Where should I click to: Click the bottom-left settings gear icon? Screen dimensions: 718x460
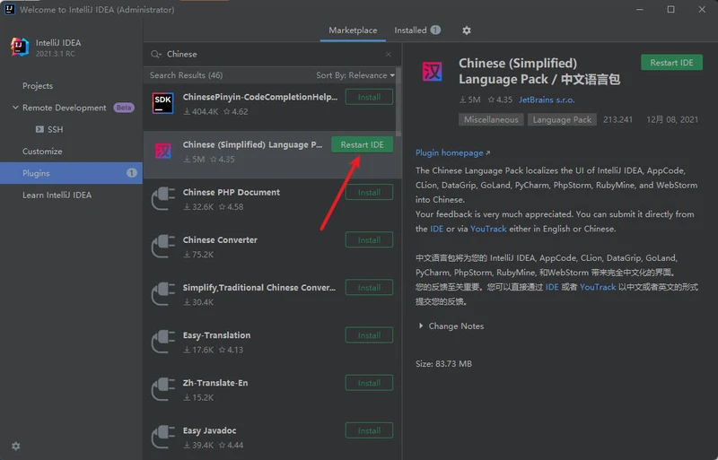pyautogui.click(x=15, y=446)
